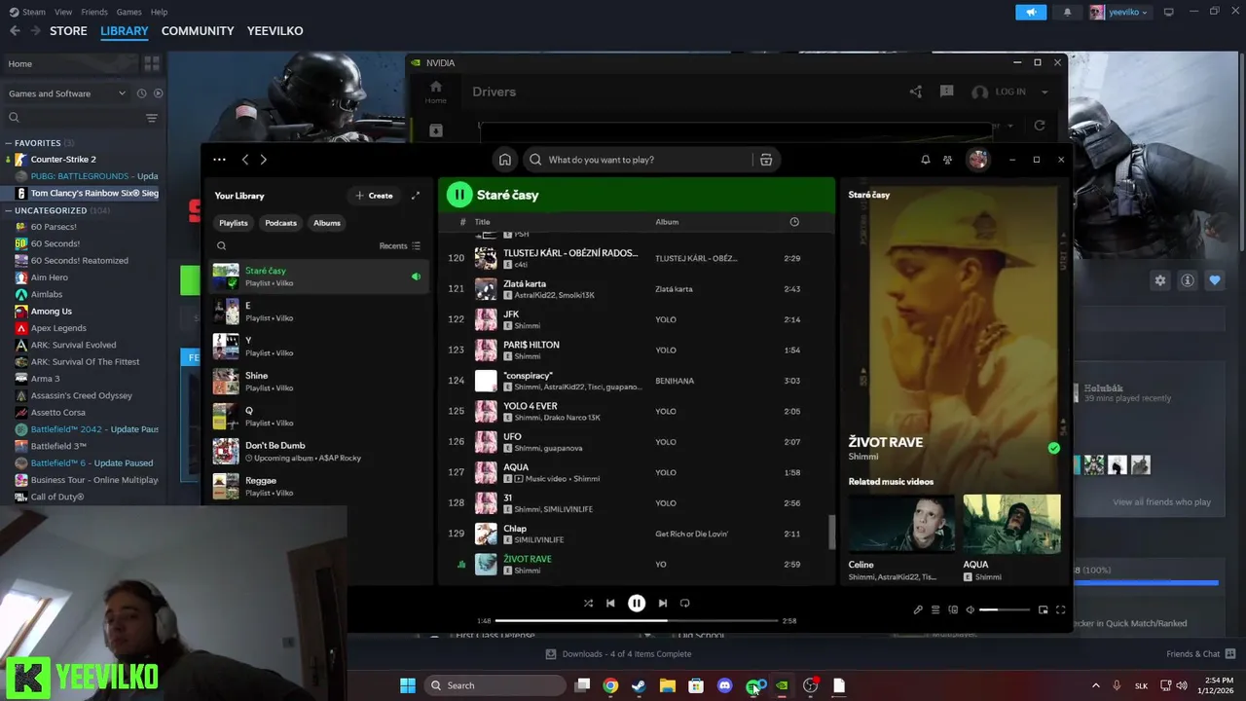The width and height of the screenshot is (1246, 701).
Task: Open Friend Activity icon in Spotify
Action: pyautogui.click(x=947, y=160)
